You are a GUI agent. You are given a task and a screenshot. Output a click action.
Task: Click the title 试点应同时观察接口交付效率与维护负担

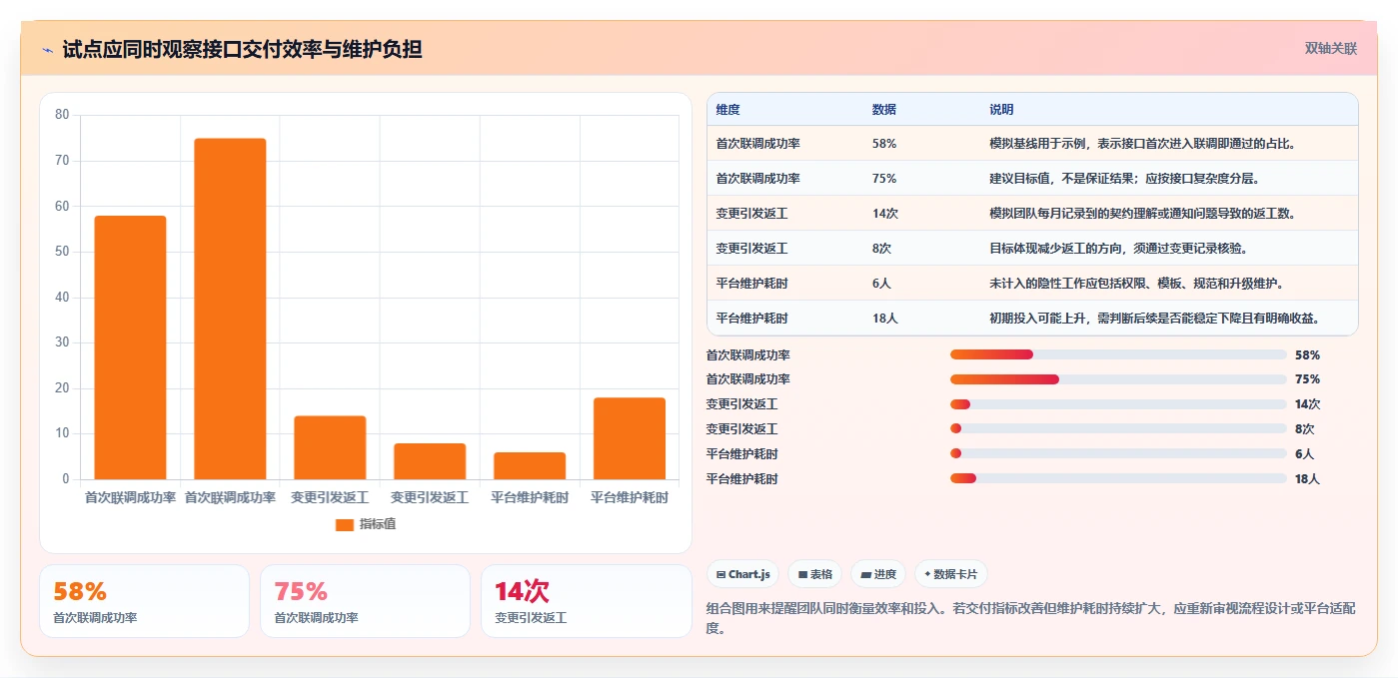pos(242,49)
